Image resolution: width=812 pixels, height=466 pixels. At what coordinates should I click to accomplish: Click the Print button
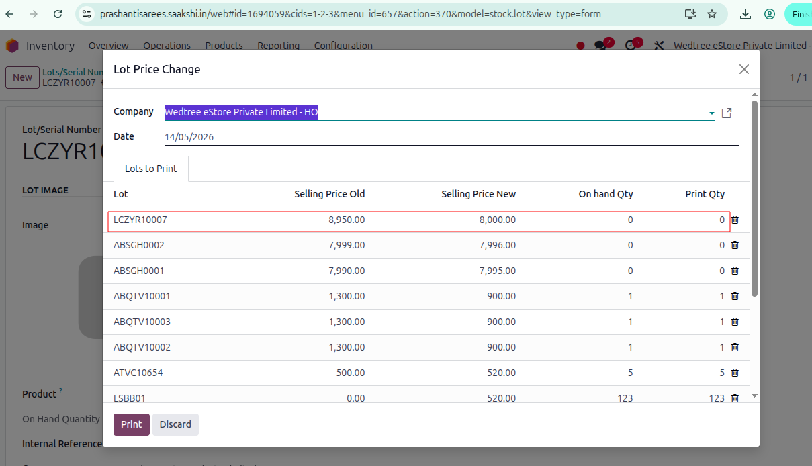click(132, 424)
